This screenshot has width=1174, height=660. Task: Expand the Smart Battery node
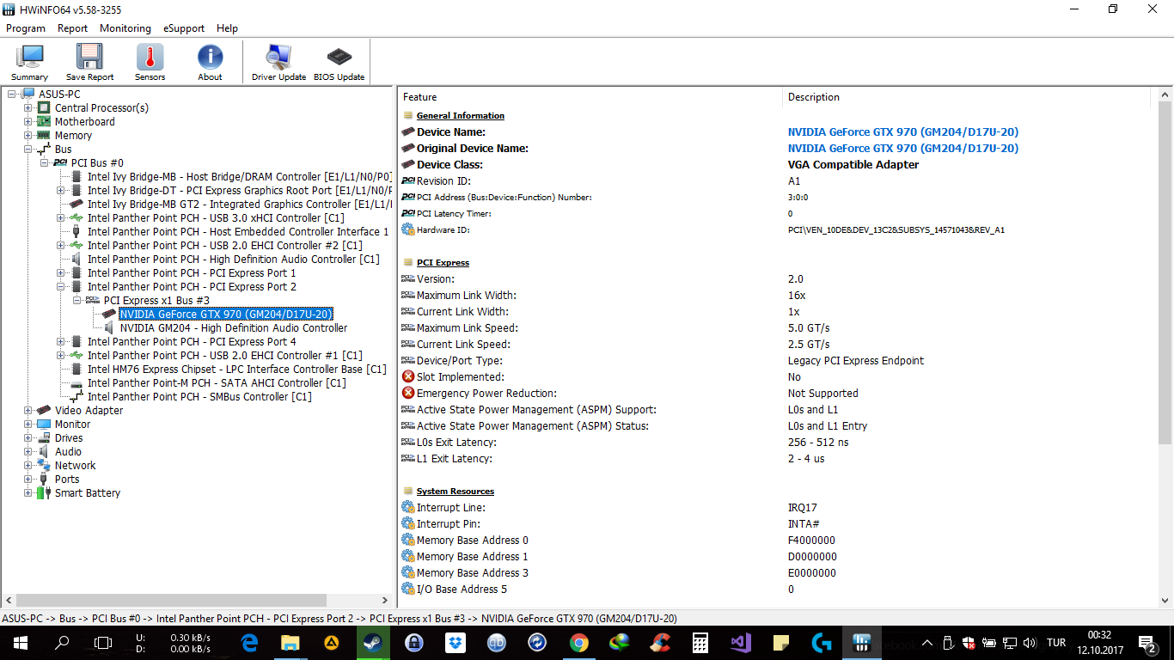pos(28,493)
